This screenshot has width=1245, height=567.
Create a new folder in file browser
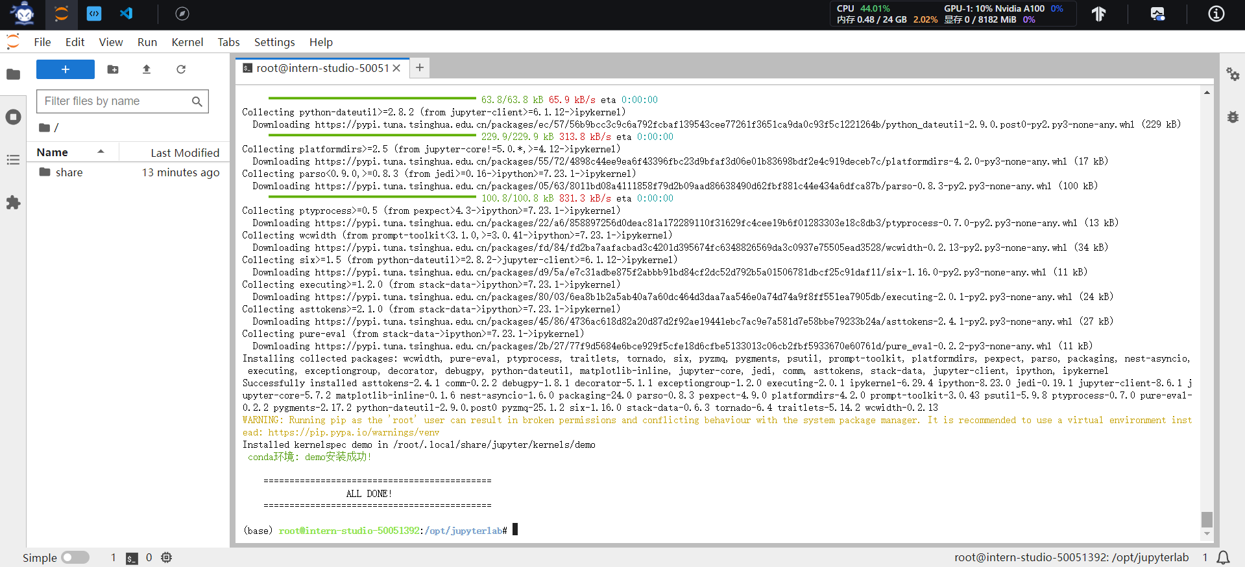tap(113, 69)
